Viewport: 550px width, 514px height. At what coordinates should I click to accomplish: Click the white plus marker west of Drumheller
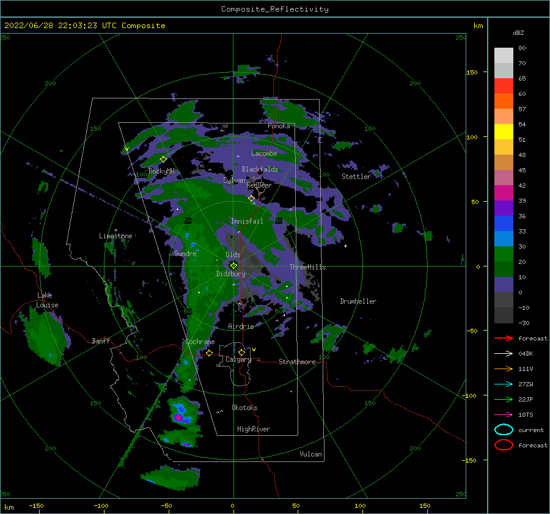click(345, 246)
